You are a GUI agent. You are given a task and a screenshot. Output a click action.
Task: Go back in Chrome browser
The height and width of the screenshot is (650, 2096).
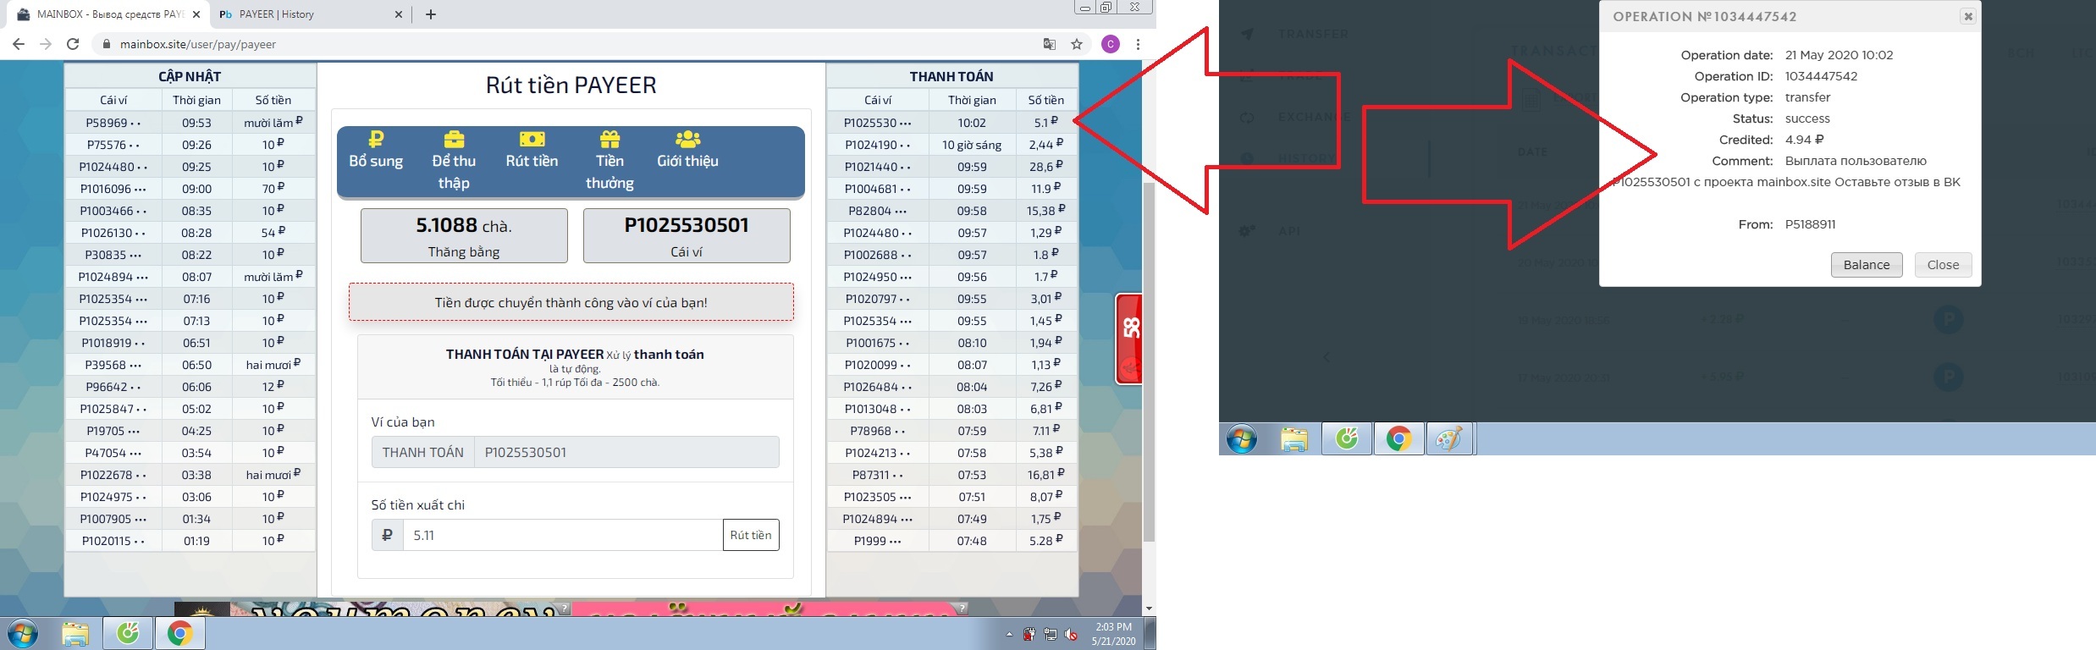19,44
